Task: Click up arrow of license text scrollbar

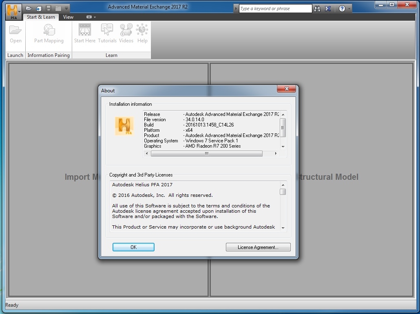Action: (x=283, y=185)
